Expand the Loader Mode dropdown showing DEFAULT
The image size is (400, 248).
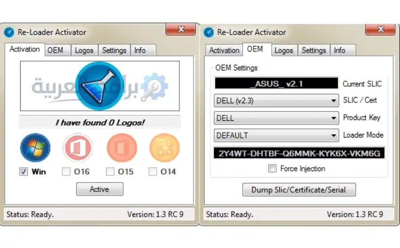pyautogui.click(x=276, y=135)
